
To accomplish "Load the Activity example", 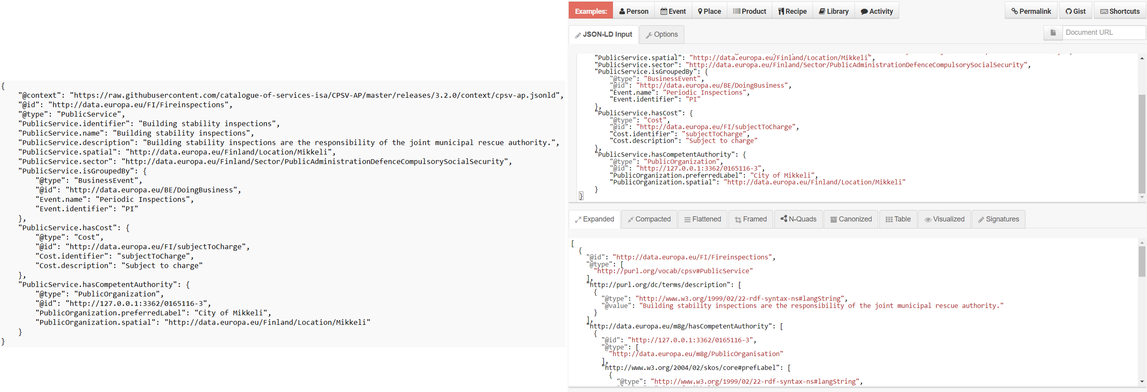I will (x=876, y=11).
